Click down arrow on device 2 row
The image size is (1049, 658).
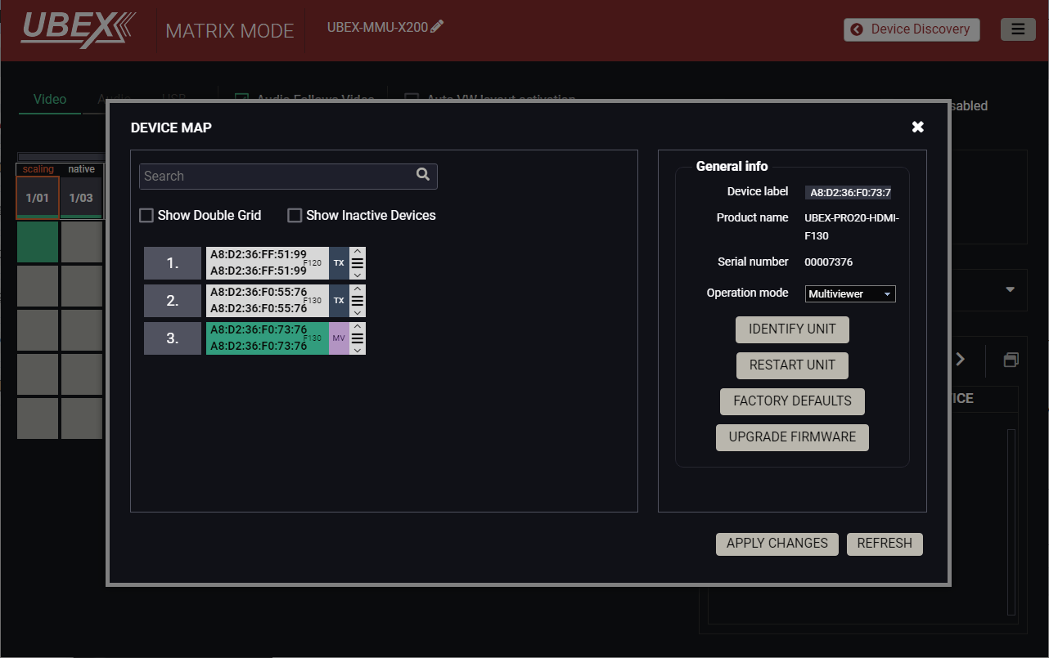click(358, 312)
